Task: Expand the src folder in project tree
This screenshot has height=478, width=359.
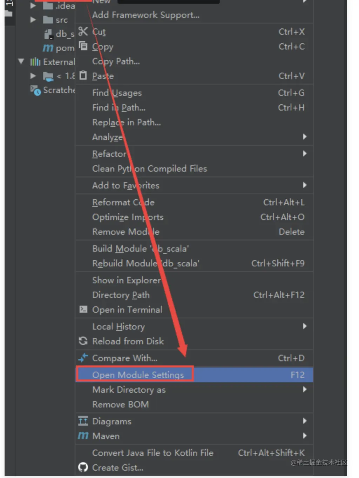Action: point(33,20)
